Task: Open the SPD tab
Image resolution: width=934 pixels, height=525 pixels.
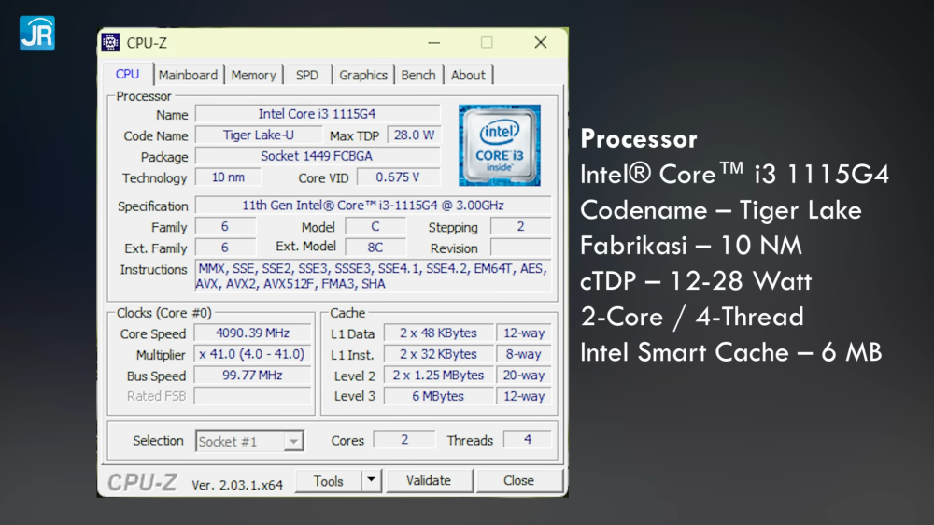Action: (x=306, y=75)
